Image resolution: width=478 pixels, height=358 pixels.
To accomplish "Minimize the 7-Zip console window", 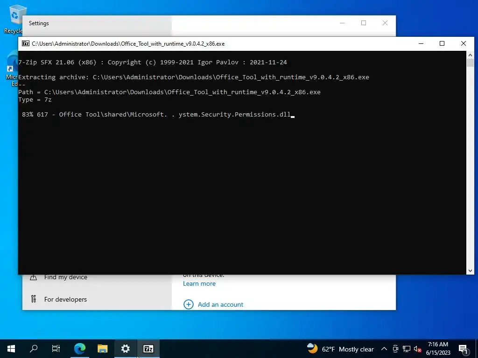I will click(x=421, y=43).
